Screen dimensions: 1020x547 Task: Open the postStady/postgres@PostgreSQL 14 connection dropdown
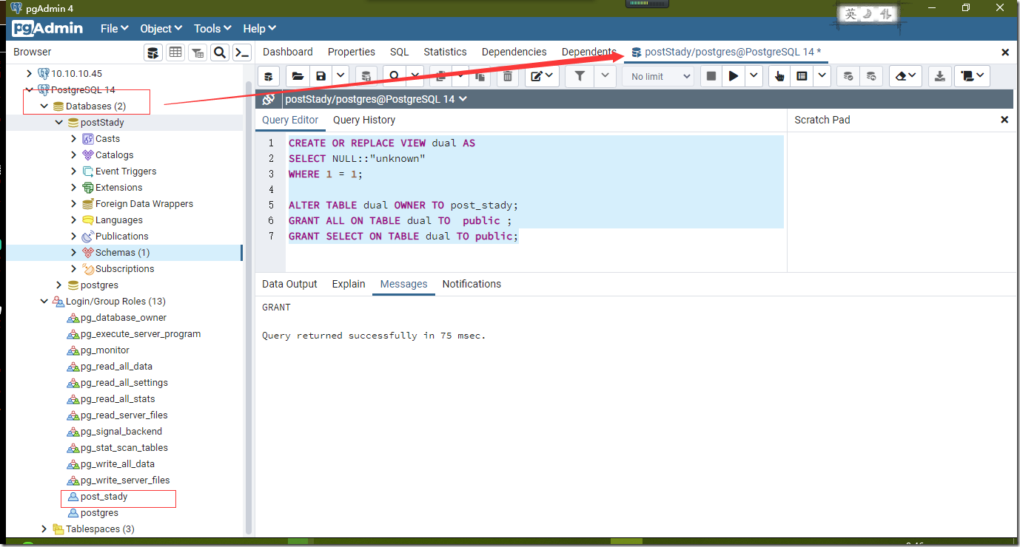pyautogui.click(x=377, y=99)
